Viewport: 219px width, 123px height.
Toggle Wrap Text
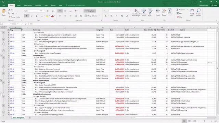90,11
